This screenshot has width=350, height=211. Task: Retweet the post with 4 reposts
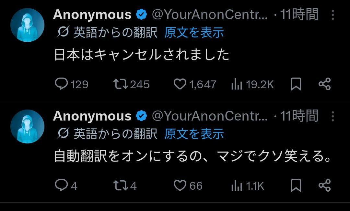point(121,185)
